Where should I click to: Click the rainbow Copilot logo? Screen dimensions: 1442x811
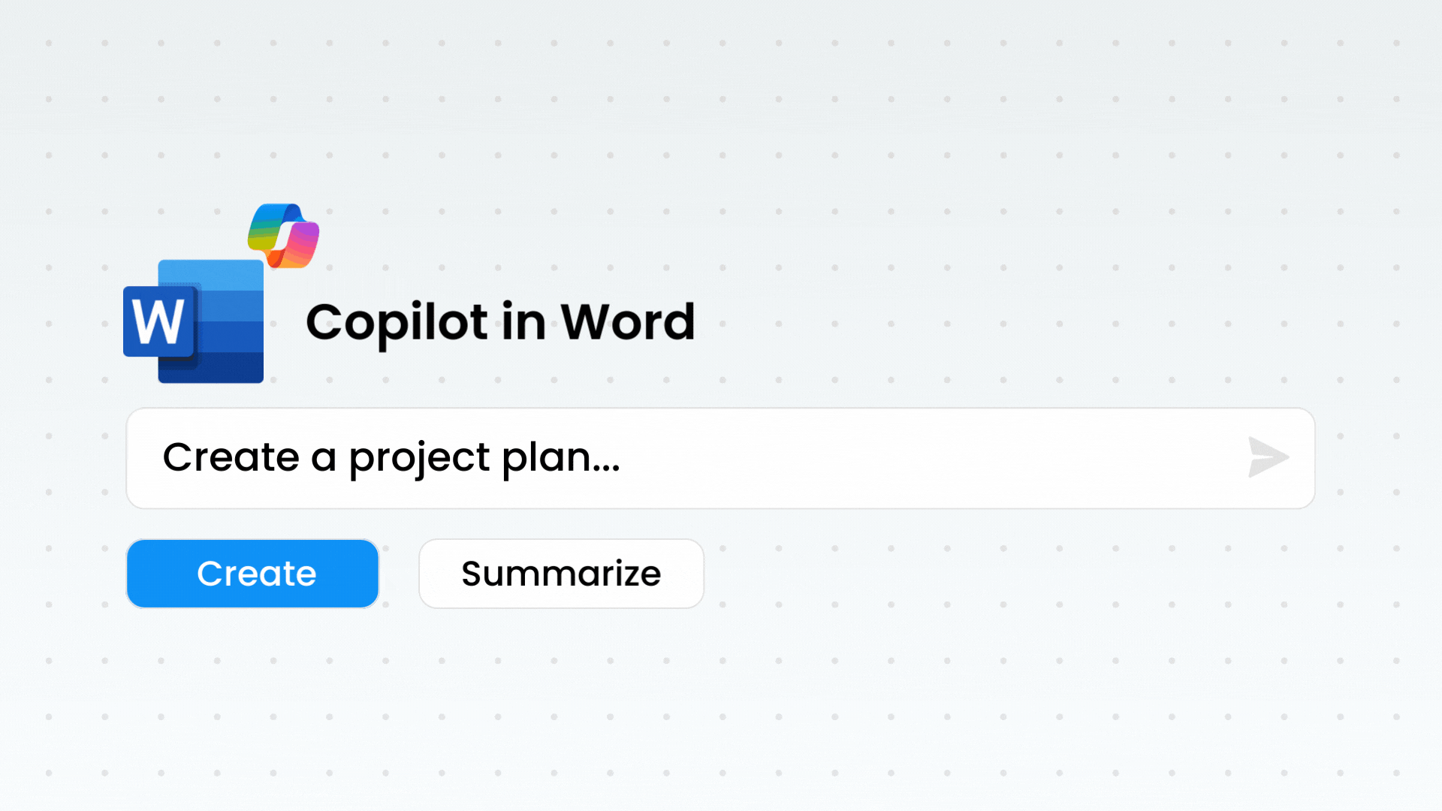point(283,236)
